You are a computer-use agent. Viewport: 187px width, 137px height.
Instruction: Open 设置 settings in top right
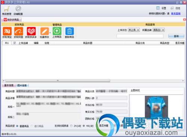(161, 8)
